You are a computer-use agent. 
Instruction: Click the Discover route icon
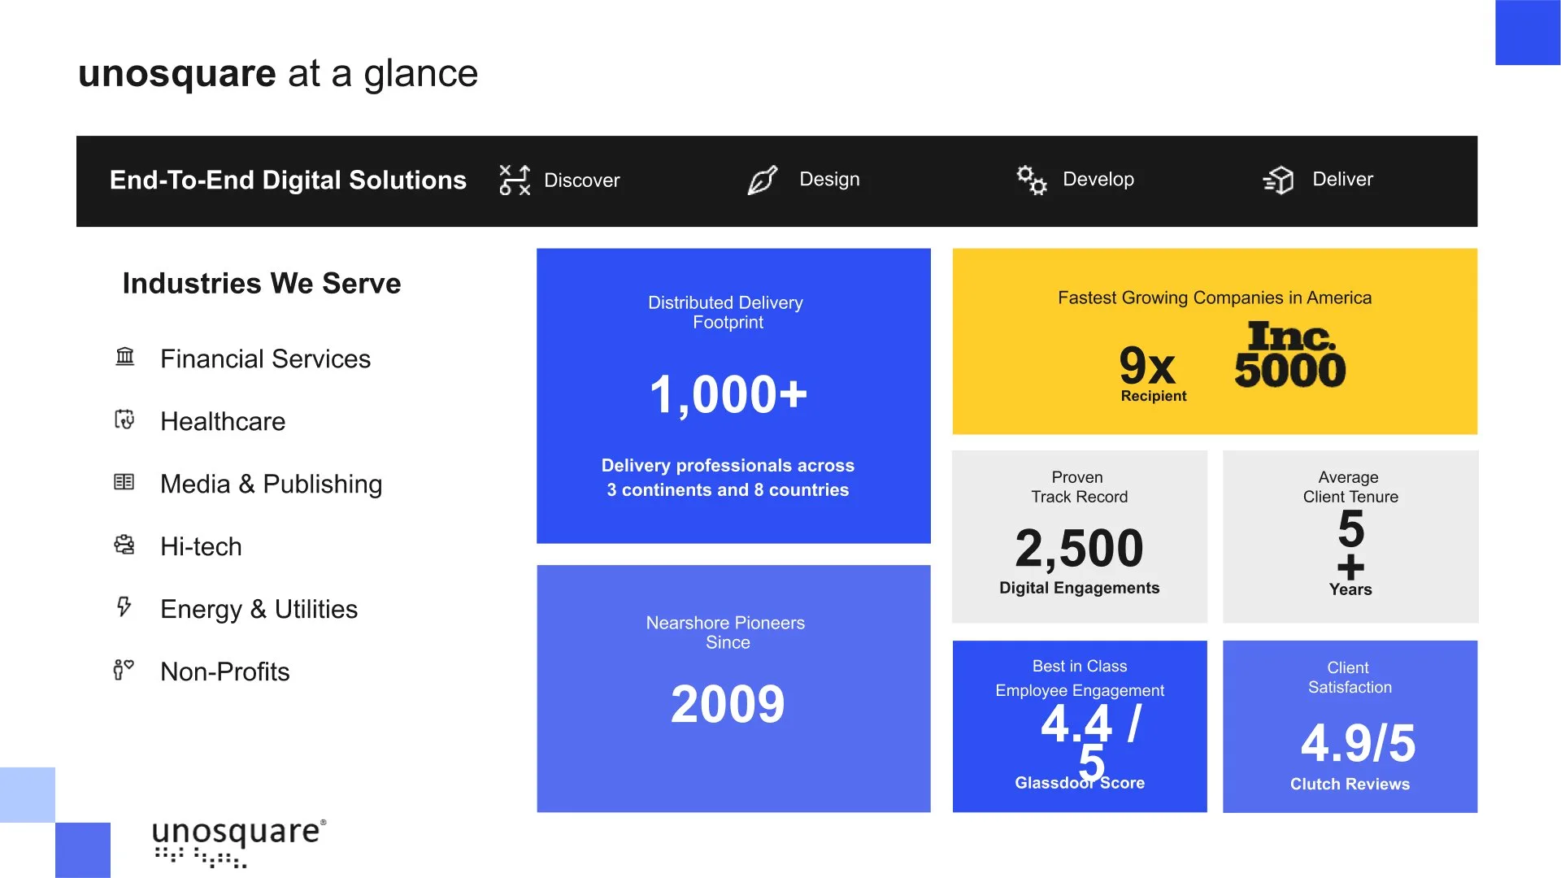515,180
